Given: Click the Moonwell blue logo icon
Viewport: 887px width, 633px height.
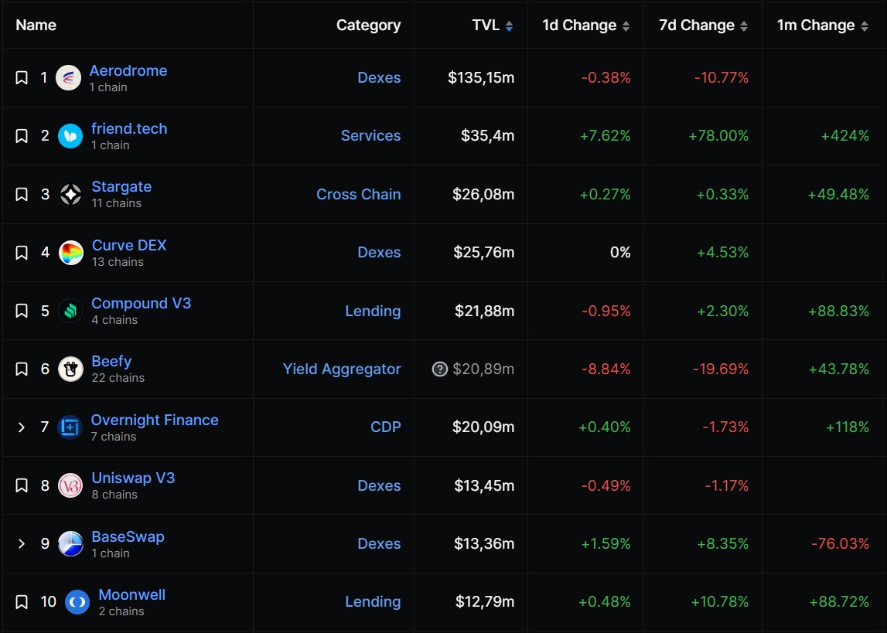Looking at the screenshot, I should (x=77, y=602).
